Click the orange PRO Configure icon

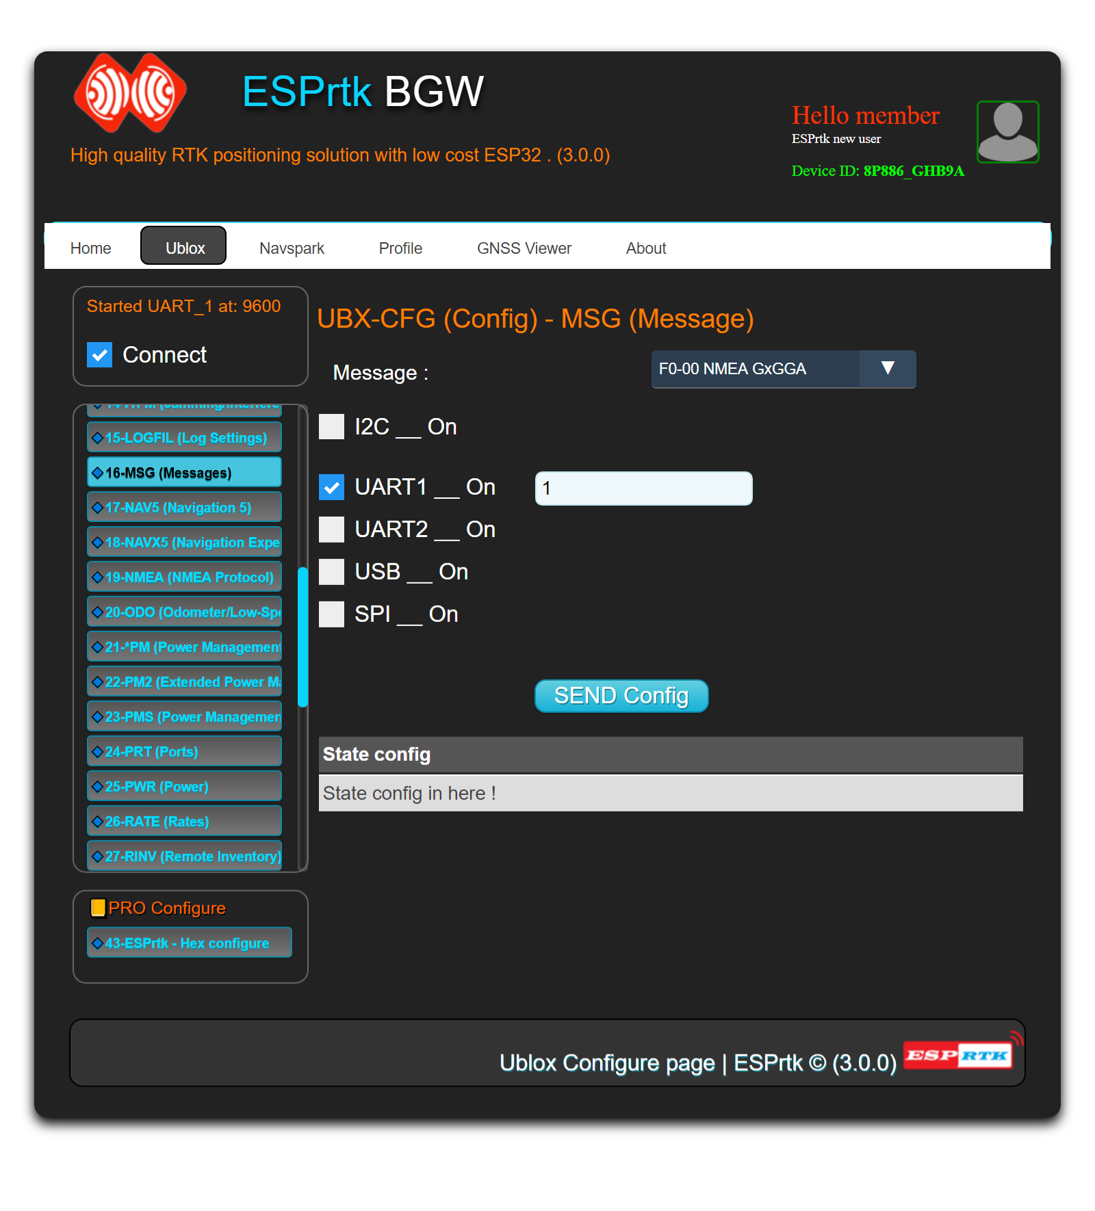(x=99, y=908)
